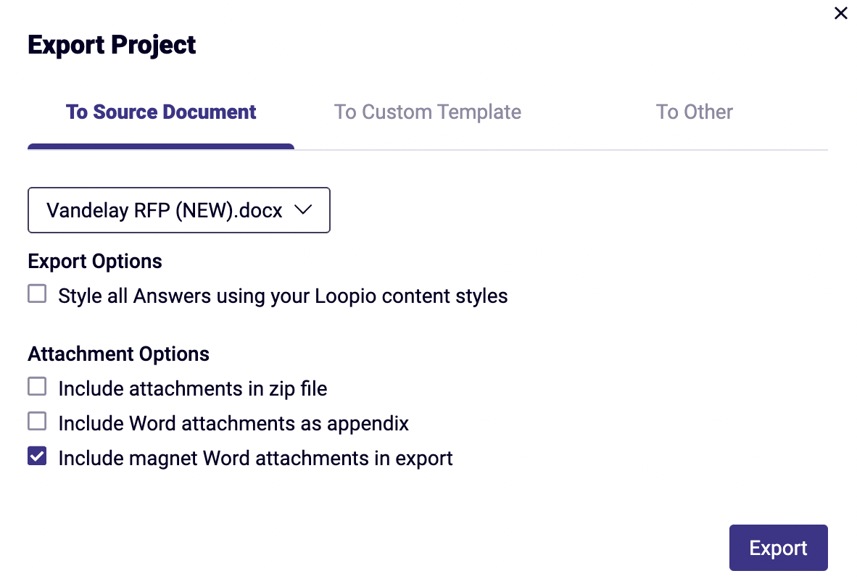Click the Export Options section label
This screenshot has height=584, width=857.
(x=95, y=261)
